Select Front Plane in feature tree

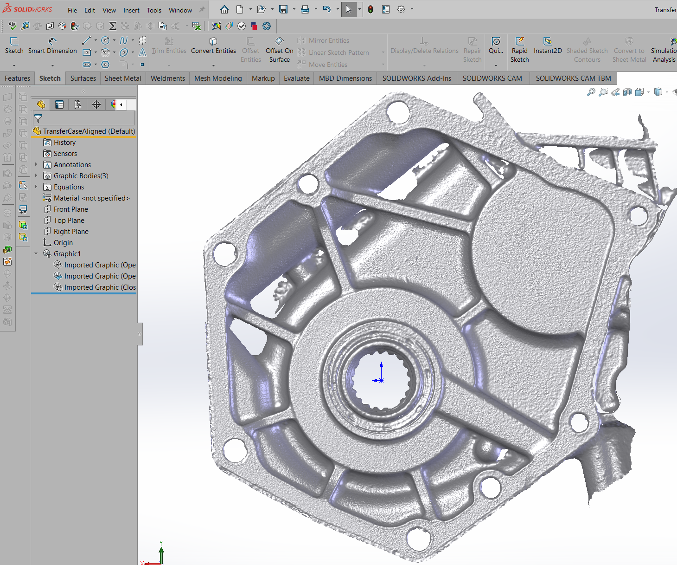point(70,209)
